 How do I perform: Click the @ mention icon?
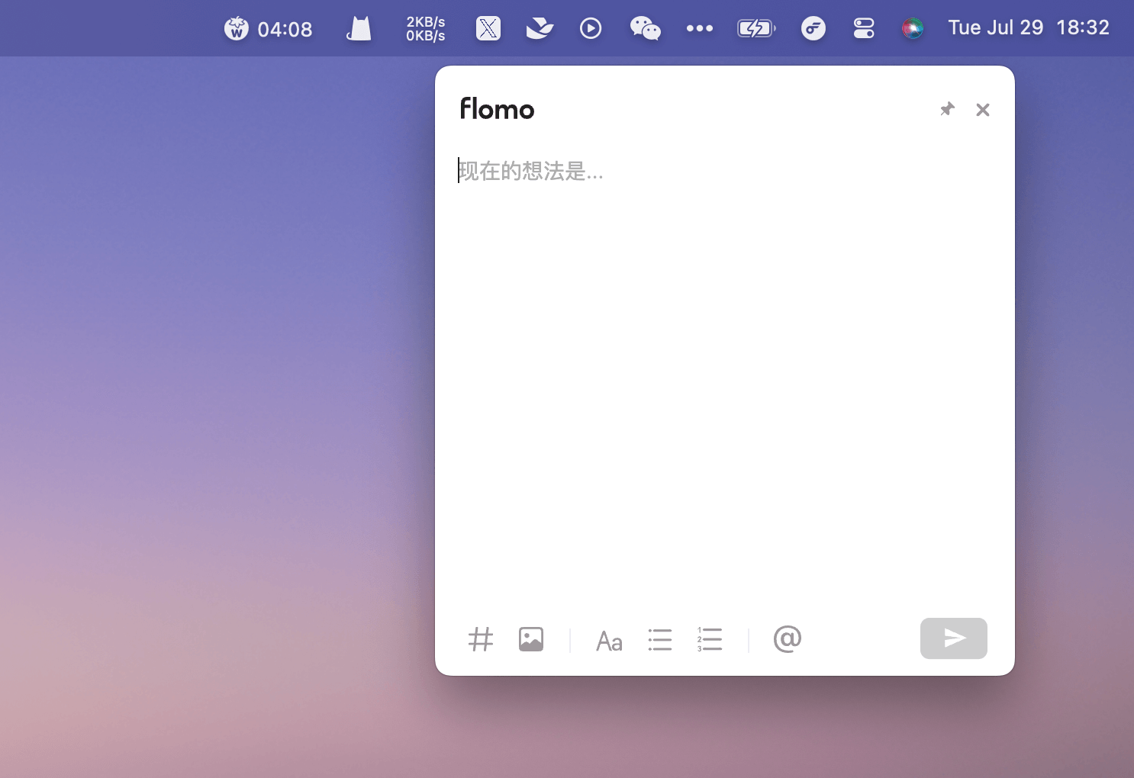click(x=787, y=639)
